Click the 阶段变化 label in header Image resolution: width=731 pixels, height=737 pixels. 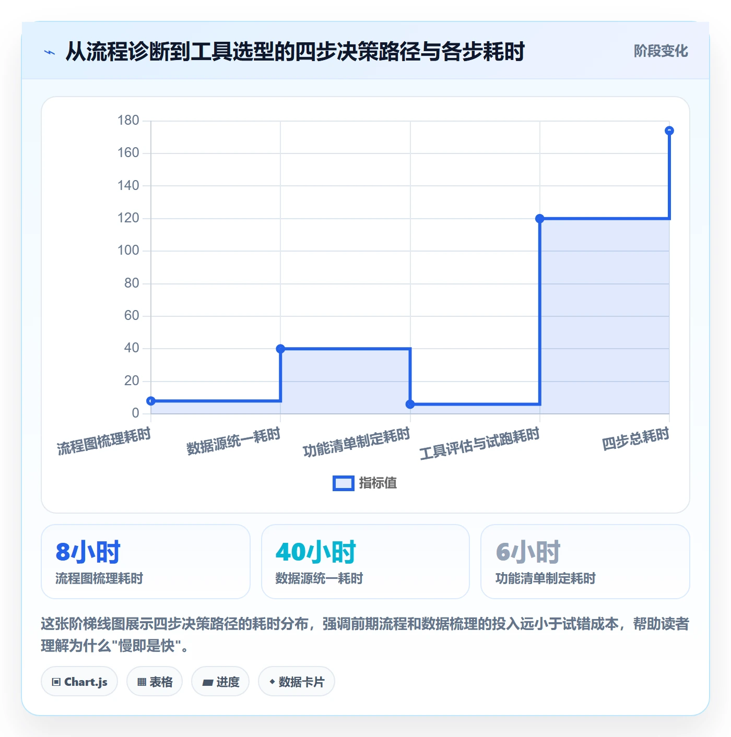coord(661,51)
